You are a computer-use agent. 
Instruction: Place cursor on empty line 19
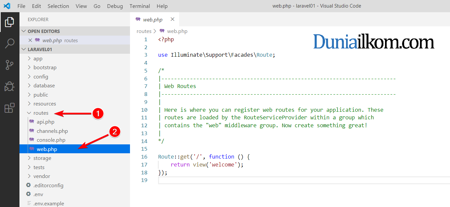pos(304,180)
